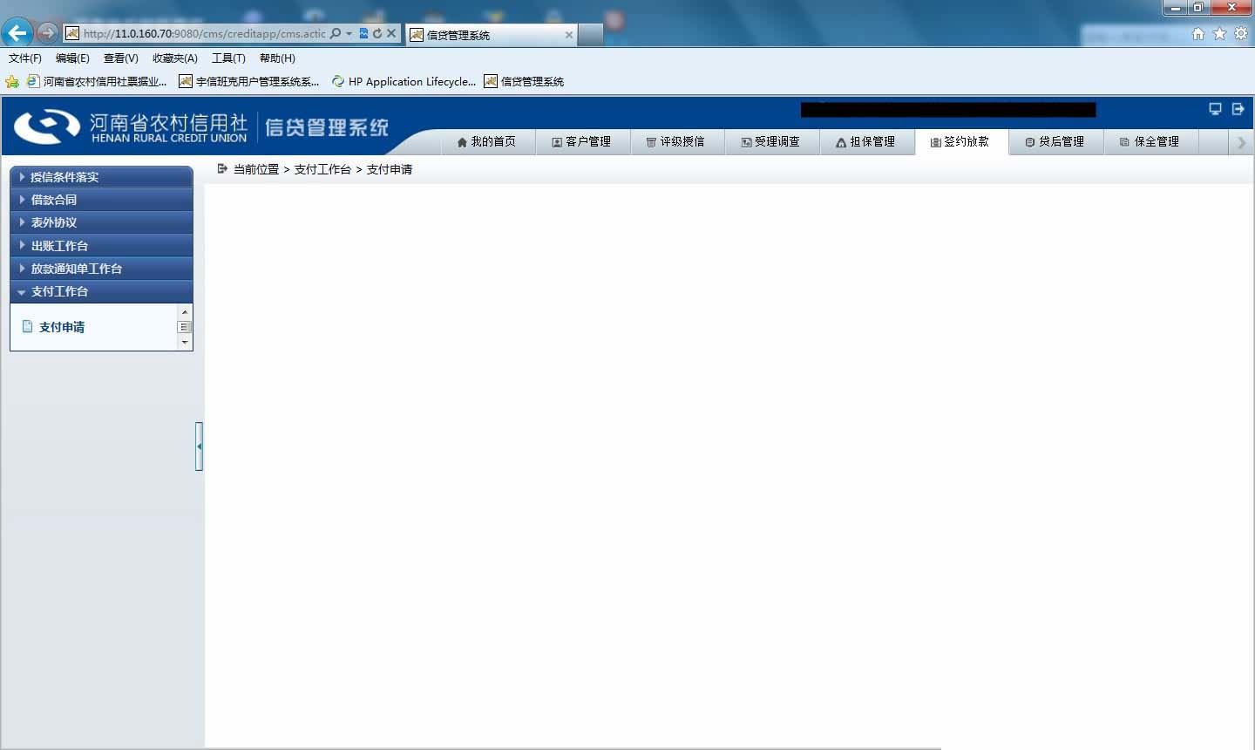Click the sidebar scrollbar up arrow
1255x750 pixels.
(x=184, y=311)
